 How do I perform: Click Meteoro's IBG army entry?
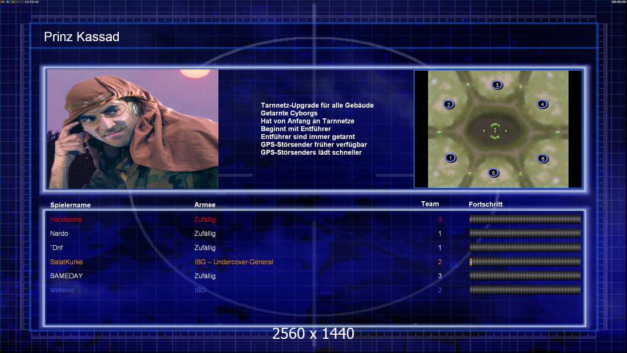[x=200, y=290]
